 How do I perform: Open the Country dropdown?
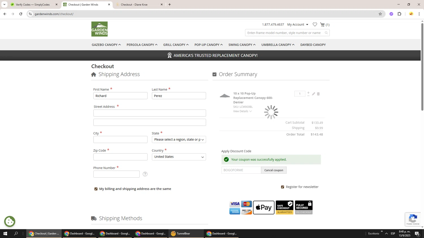click(179, 157)
